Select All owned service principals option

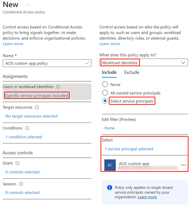pos(105,93)
